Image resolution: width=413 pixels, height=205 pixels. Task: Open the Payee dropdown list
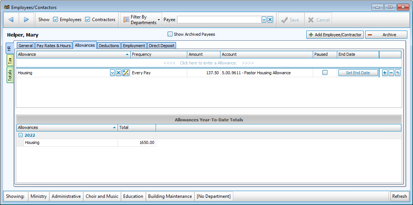[x=264, y=20]
